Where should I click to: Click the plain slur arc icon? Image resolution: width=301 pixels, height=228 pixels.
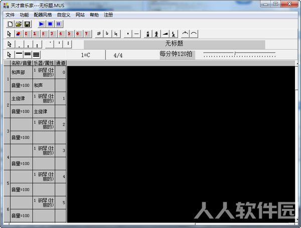click(194, 34)
